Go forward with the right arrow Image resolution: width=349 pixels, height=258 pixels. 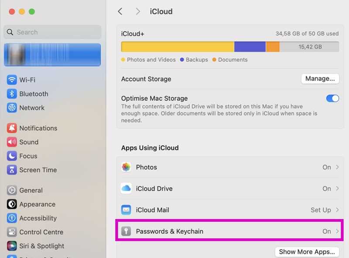[x=138, y=11]
